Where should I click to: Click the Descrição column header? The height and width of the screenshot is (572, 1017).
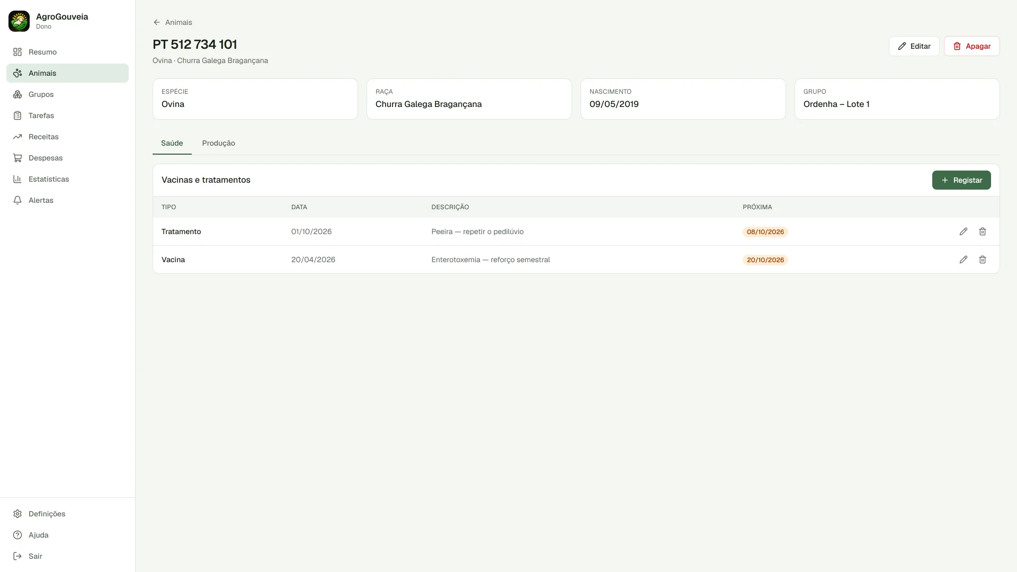click(x=450, y=207)
